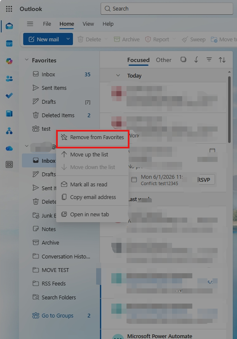Open To Do checkmark app icon
Screen dimensions: 237x339
pyautogui.click(x=9, y=96)
